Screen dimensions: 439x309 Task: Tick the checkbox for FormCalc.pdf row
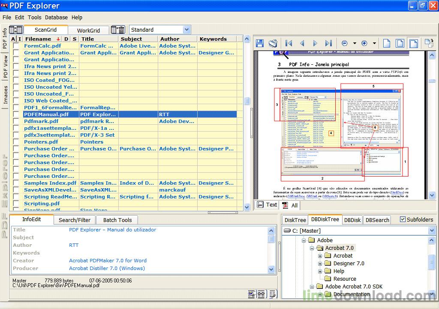16,46
